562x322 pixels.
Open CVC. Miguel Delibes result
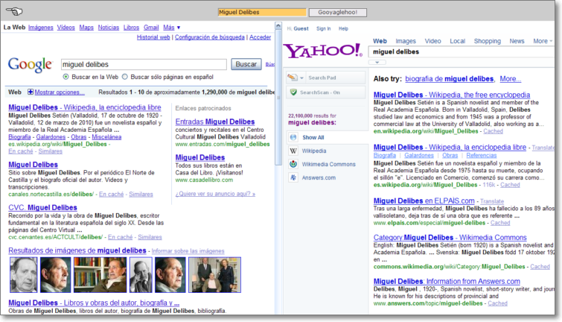tap(42, 207)
